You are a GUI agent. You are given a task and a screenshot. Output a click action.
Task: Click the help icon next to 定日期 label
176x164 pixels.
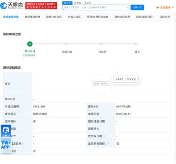[24, 143]
